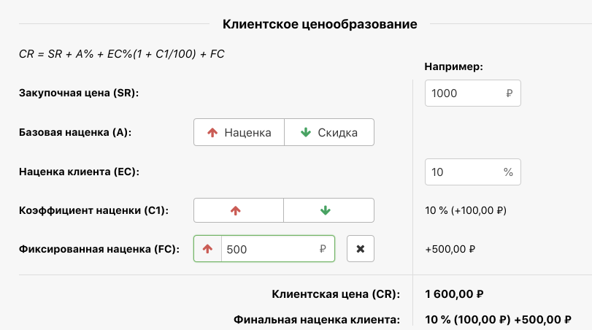Click ruble sign in the 1000 field
The width and height of the screenshot is (592, 330).
(509, 93)
